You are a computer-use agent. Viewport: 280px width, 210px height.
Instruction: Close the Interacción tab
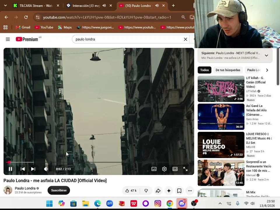[x=111, y=6]
